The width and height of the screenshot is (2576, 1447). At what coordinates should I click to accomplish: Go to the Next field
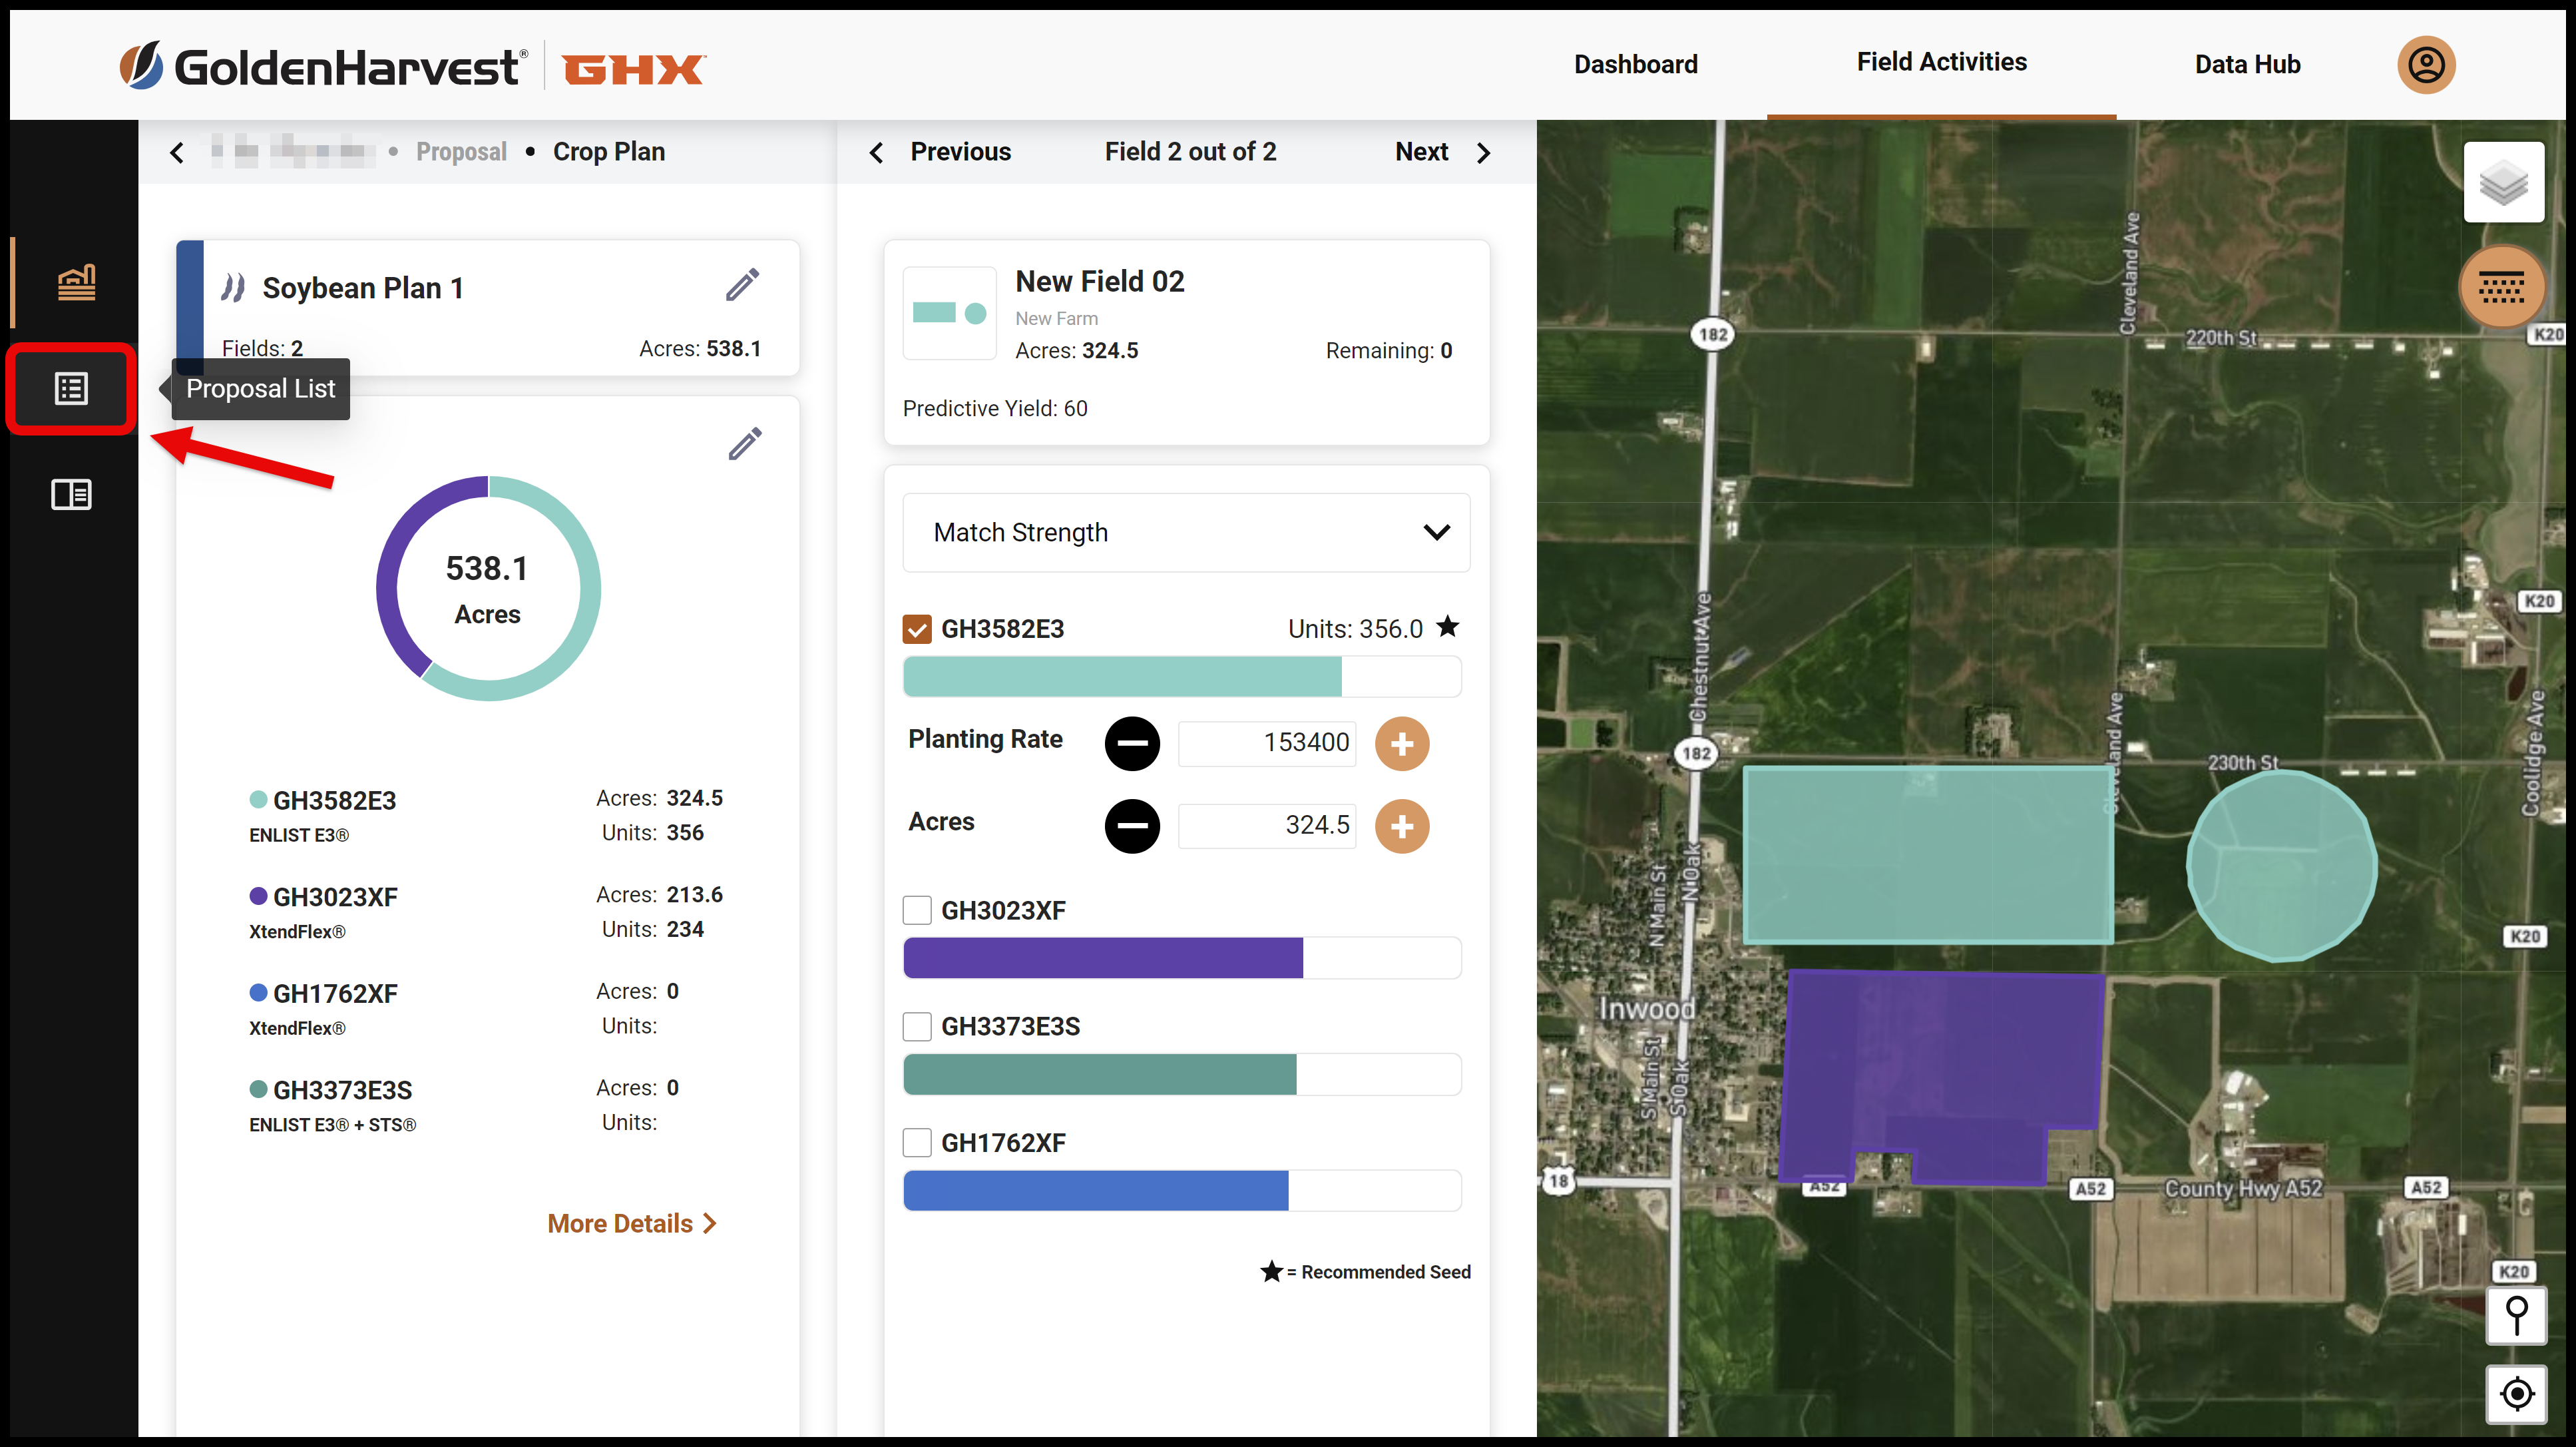point(1443,152)
